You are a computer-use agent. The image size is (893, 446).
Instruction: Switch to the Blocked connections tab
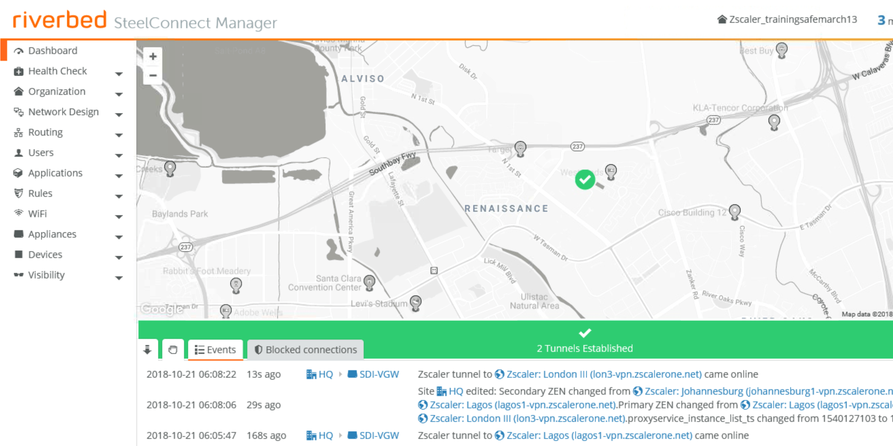(x=305, y=350)
